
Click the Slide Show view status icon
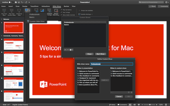tap(139, 105)
